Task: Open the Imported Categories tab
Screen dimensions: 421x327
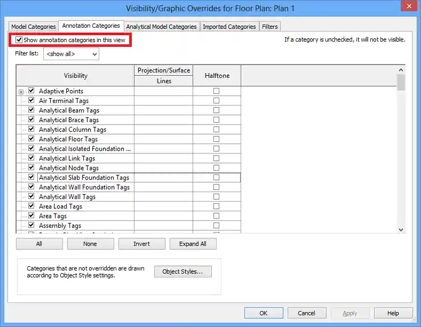Action: point(229,27)
